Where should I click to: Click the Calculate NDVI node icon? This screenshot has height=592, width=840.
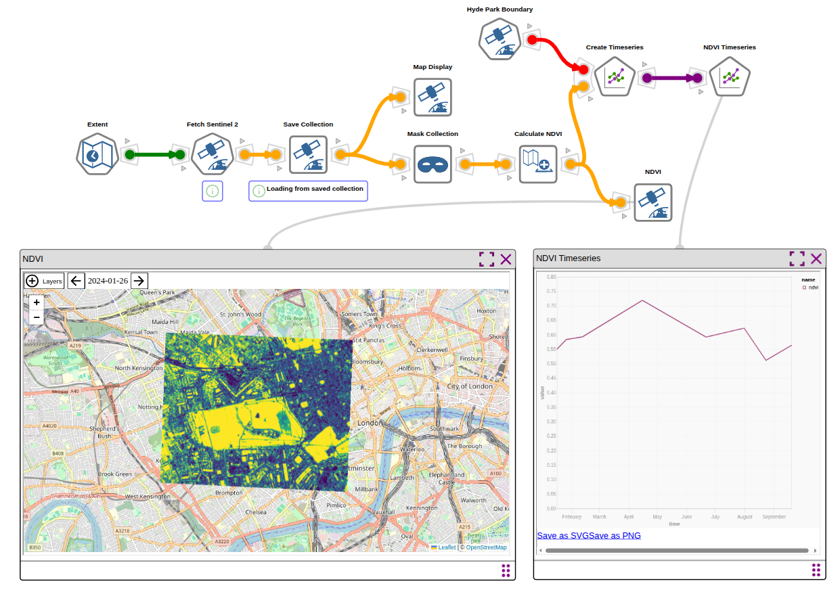pos(538,164)
